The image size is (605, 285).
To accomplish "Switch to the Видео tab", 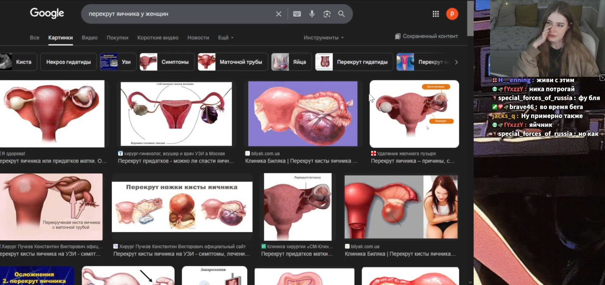I will pyautogui.click(x=90, y=37).
